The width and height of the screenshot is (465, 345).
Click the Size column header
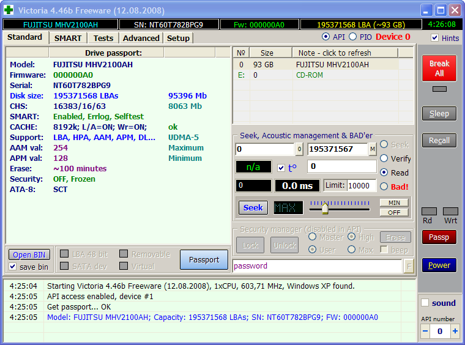[271, 53]
